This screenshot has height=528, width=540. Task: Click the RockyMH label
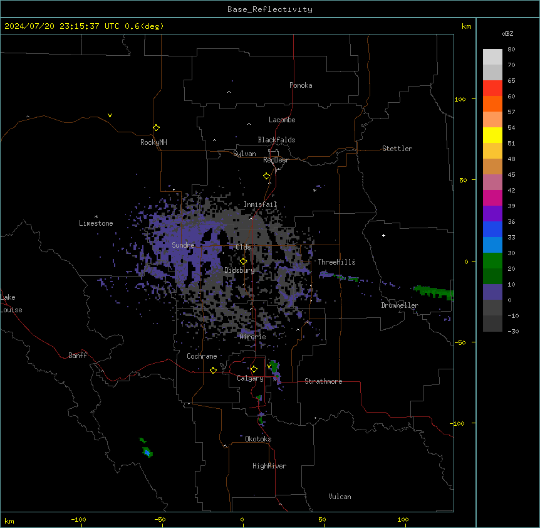(x=153, y=142)
